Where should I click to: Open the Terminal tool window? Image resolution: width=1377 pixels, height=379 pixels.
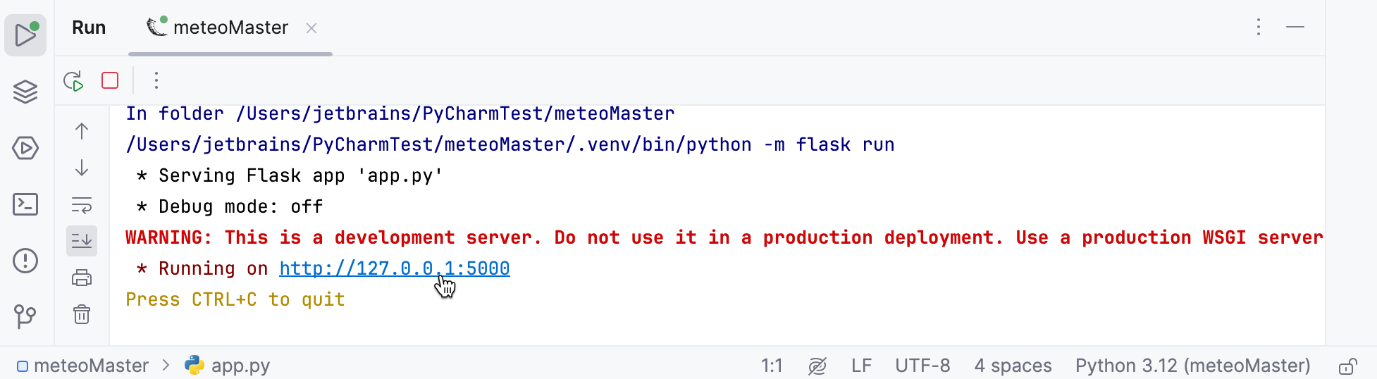[25, 204]
